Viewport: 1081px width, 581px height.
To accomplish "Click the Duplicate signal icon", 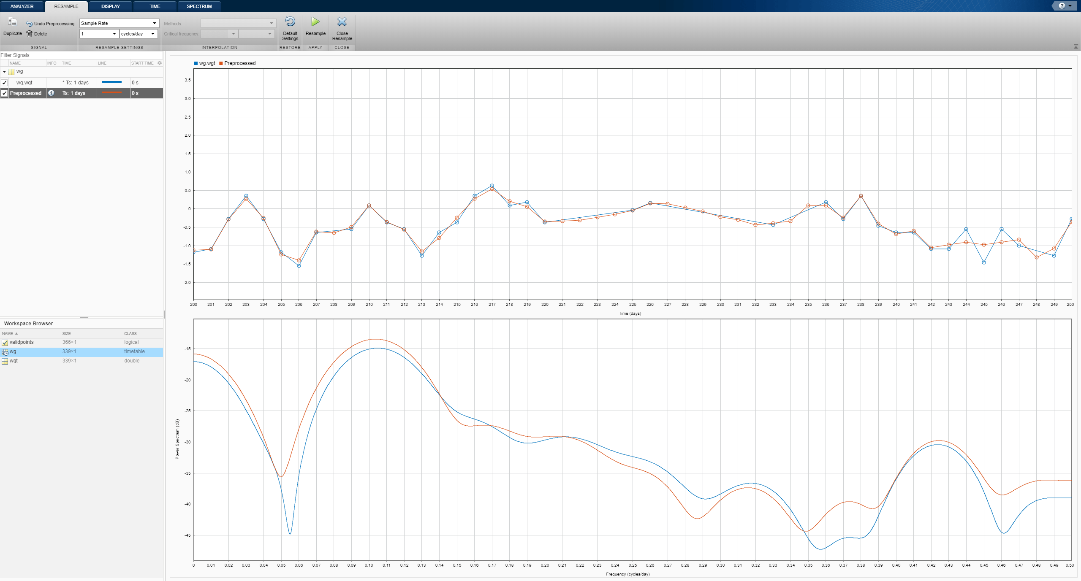I will [12, 22].
